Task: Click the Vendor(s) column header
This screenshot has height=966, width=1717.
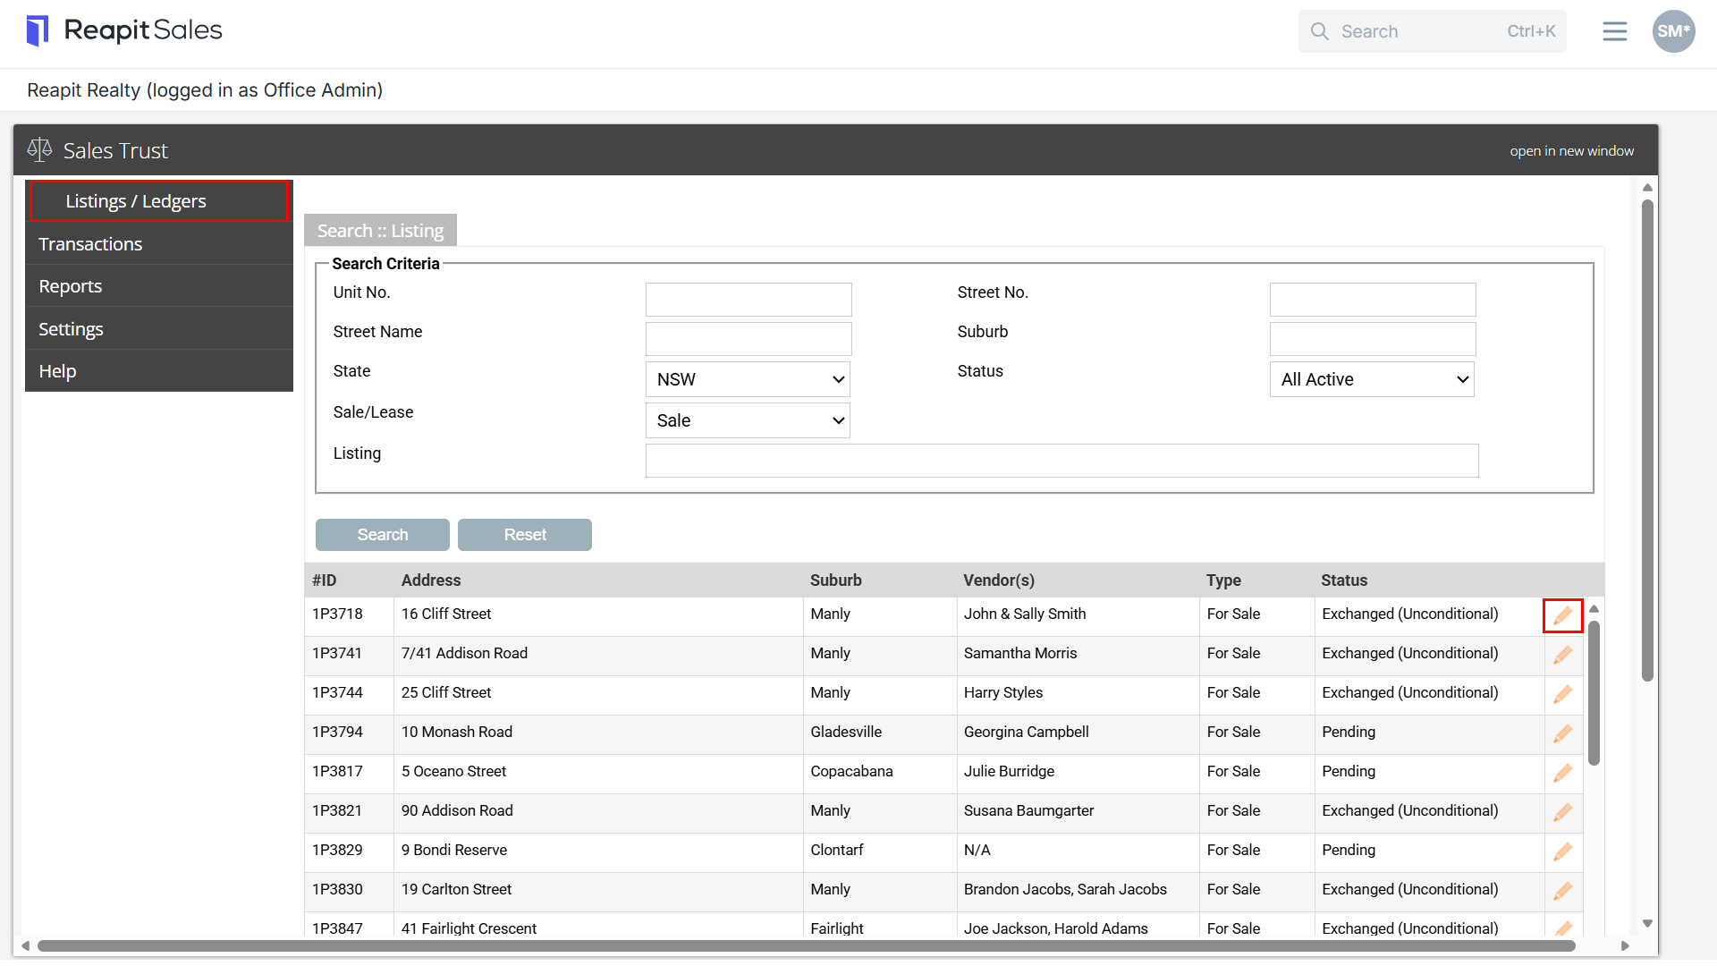Action: (x=999, y=580)
